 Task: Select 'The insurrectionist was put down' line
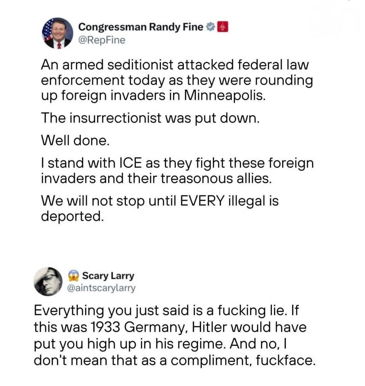150,118
